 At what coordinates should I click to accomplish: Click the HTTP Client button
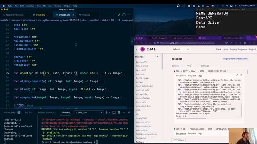click(178, 140)
